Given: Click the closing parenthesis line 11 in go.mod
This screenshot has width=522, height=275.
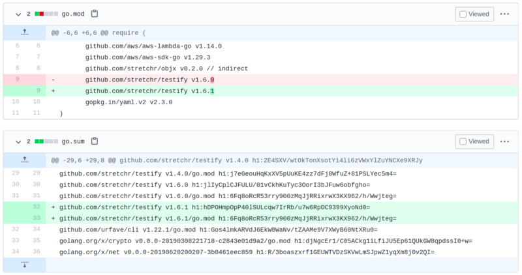Looking at the screenshot, I should coord(261,113).
